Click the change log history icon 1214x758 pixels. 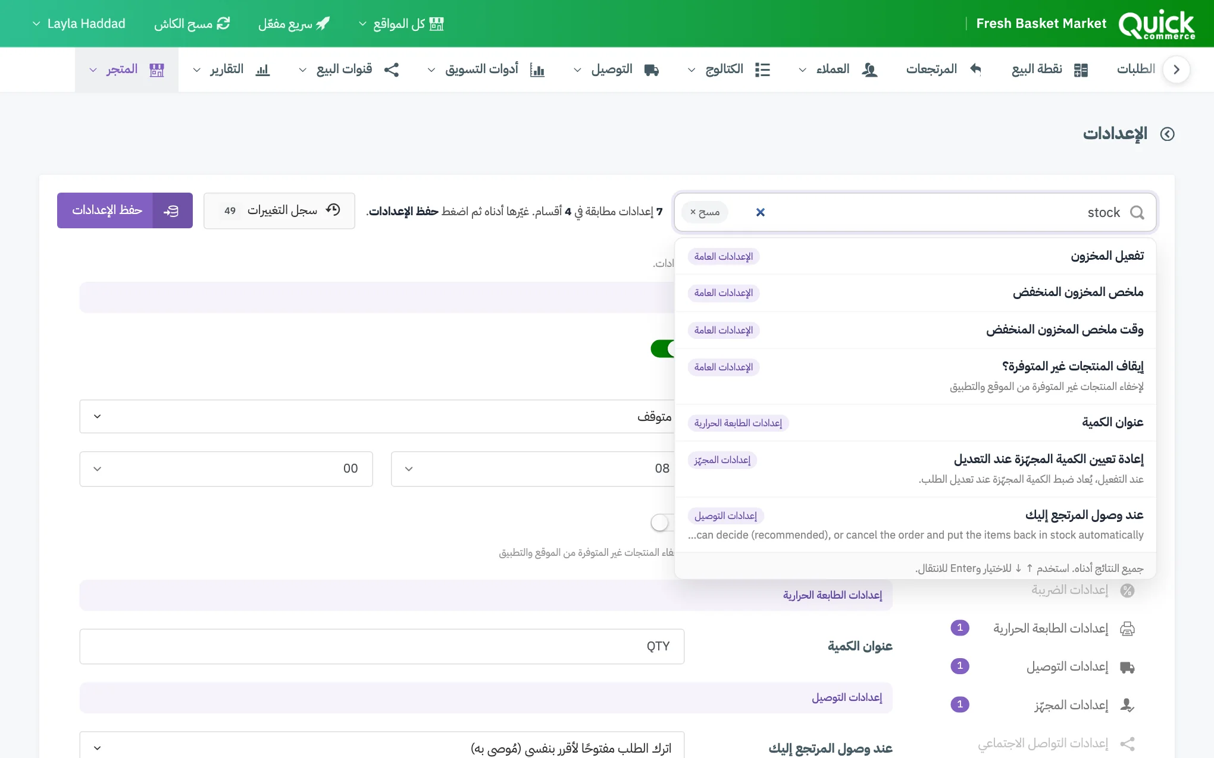coord(333,210)
